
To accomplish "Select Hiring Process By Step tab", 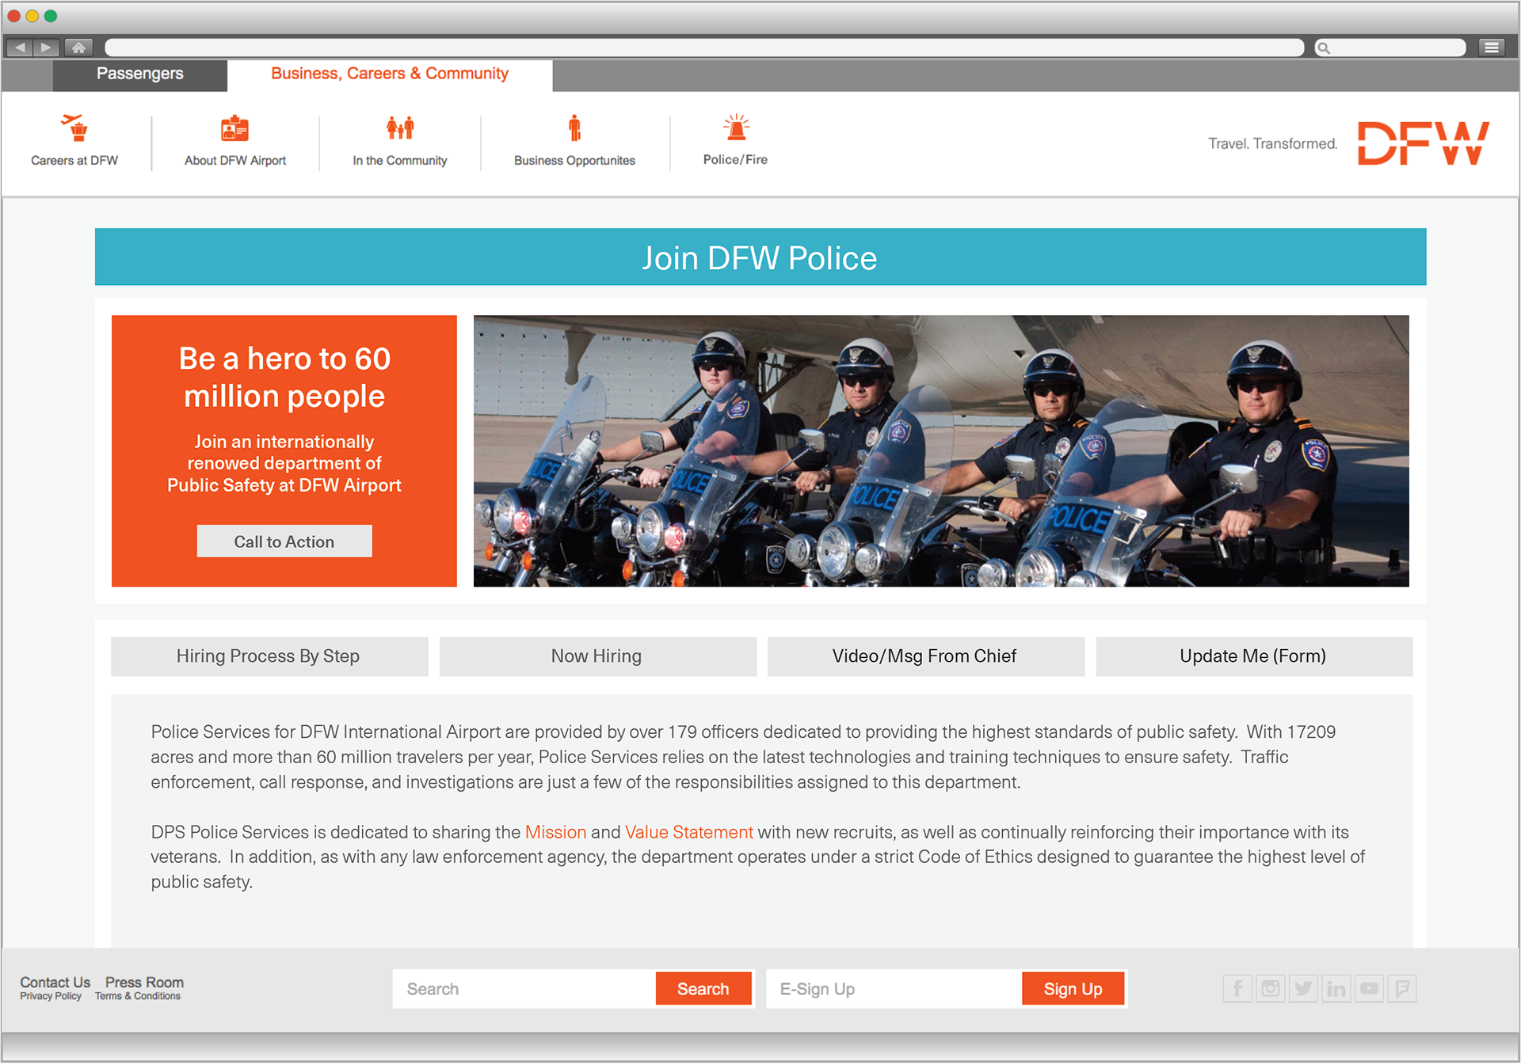I will click(x=269, y=656).
